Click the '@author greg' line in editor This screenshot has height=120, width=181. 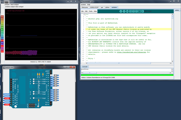[x=103, y=19]
